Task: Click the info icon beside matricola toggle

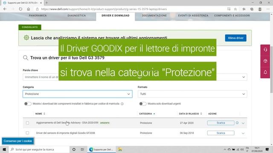Action: [x=122, y=104]
